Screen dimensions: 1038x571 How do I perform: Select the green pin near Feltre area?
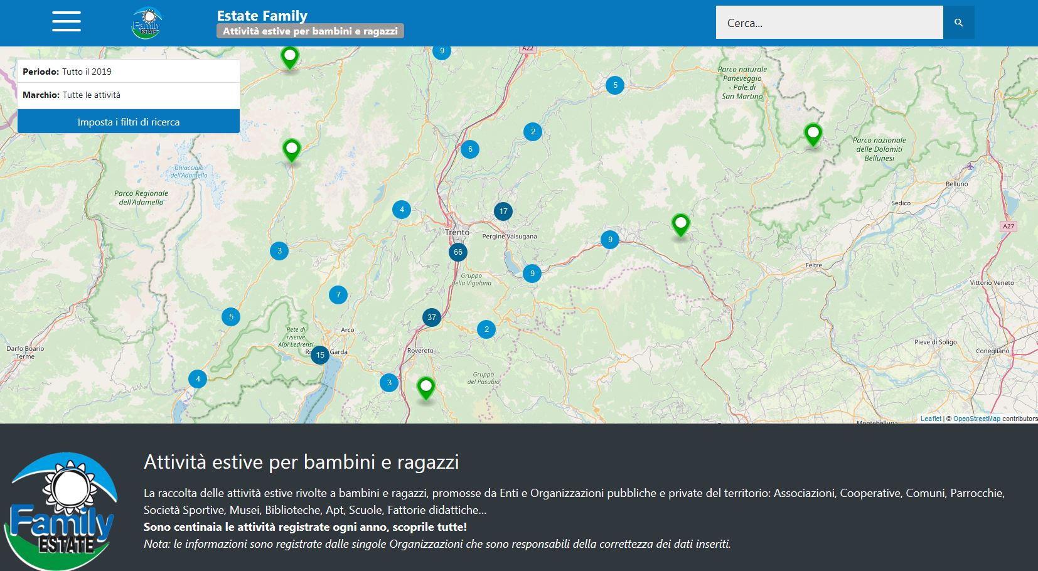click(680, 224)
